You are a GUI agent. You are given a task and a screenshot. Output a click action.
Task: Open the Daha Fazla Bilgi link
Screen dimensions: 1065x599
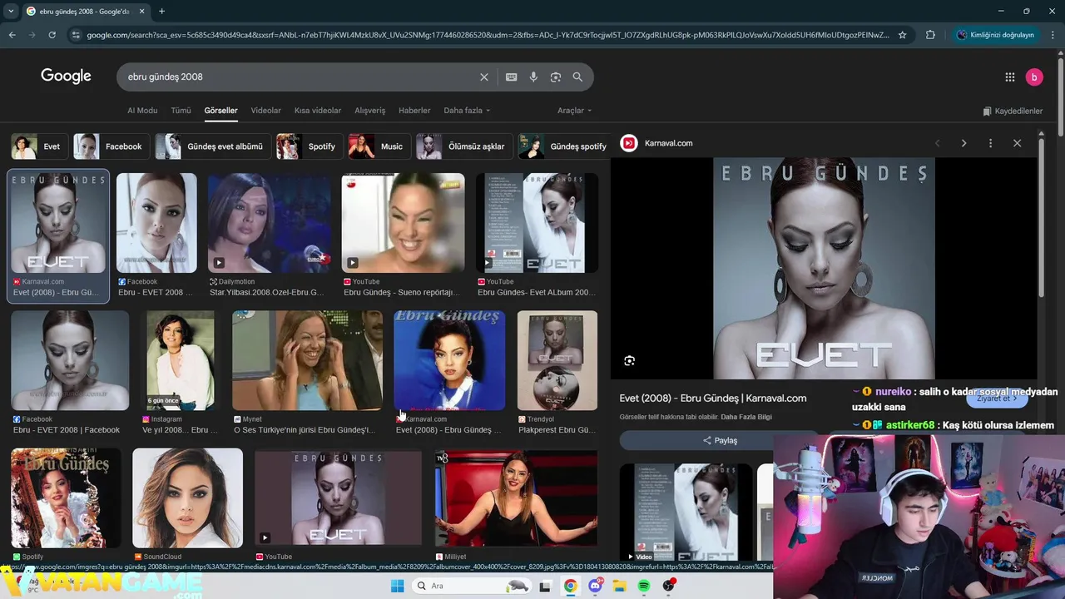pos(746,417)
